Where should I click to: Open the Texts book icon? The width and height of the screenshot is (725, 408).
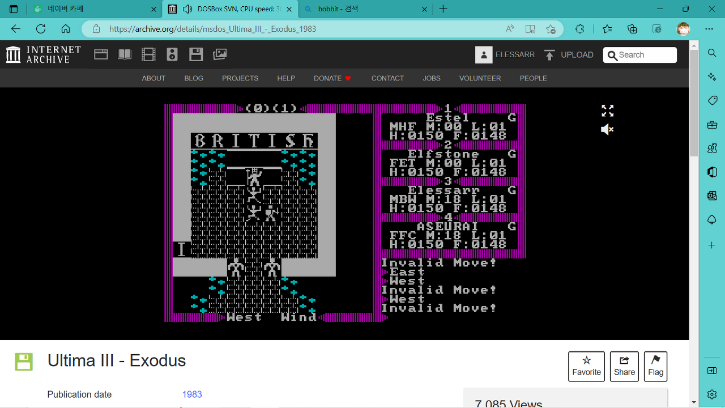[125, 54]
